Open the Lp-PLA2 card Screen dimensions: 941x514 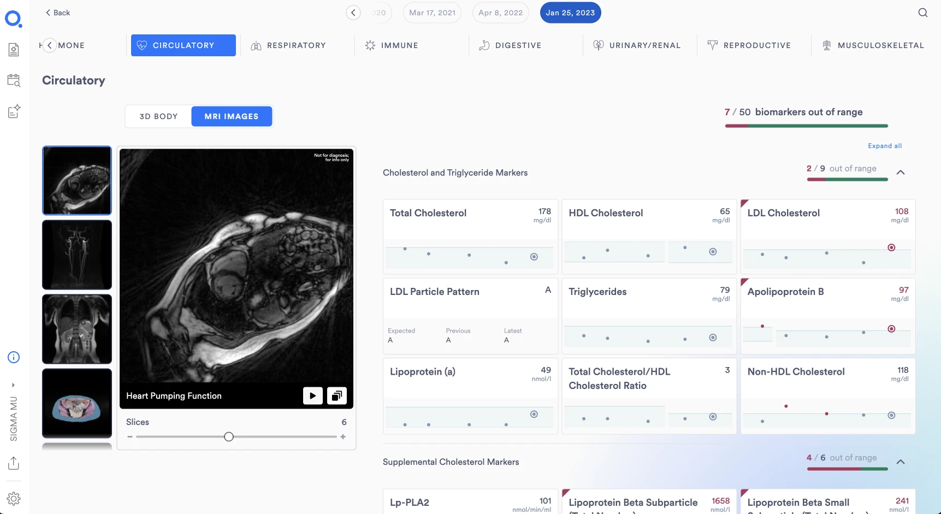(x=470, y=502)
